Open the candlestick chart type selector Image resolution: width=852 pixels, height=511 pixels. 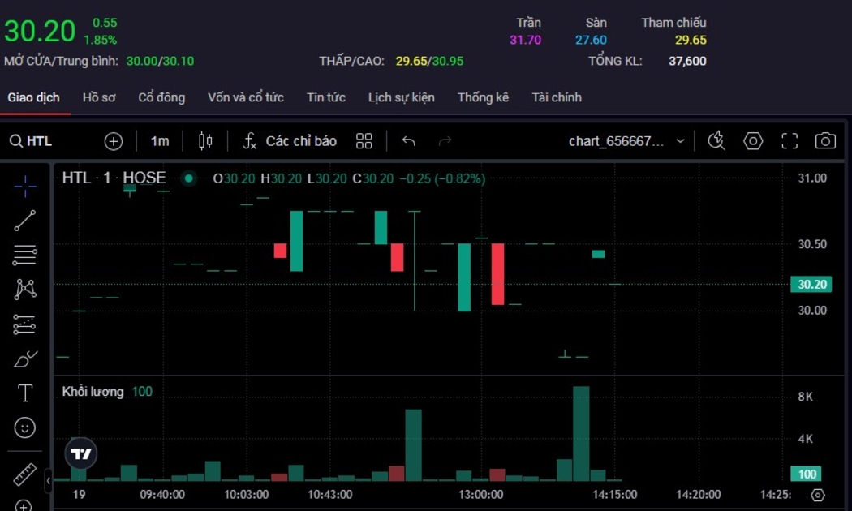205,141
